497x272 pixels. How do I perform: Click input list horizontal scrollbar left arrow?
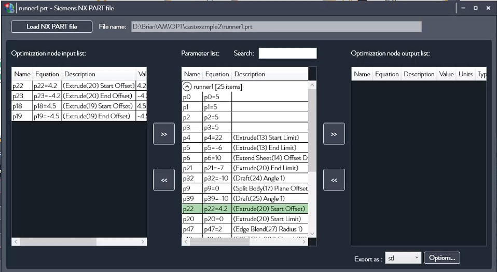[x=16, y=241]
